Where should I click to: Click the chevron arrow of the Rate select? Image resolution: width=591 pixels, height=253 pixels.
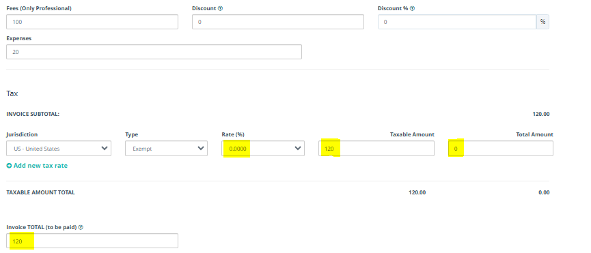coord(298,148)
